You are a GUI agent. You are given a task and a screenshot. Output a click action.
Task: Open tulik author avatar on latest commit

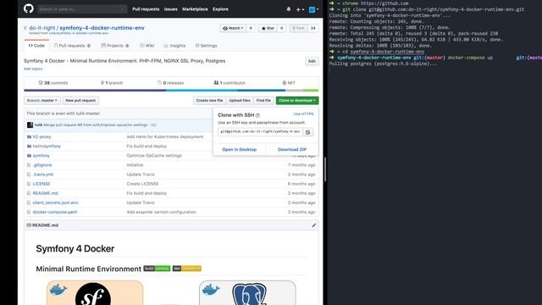click(30, 125)
